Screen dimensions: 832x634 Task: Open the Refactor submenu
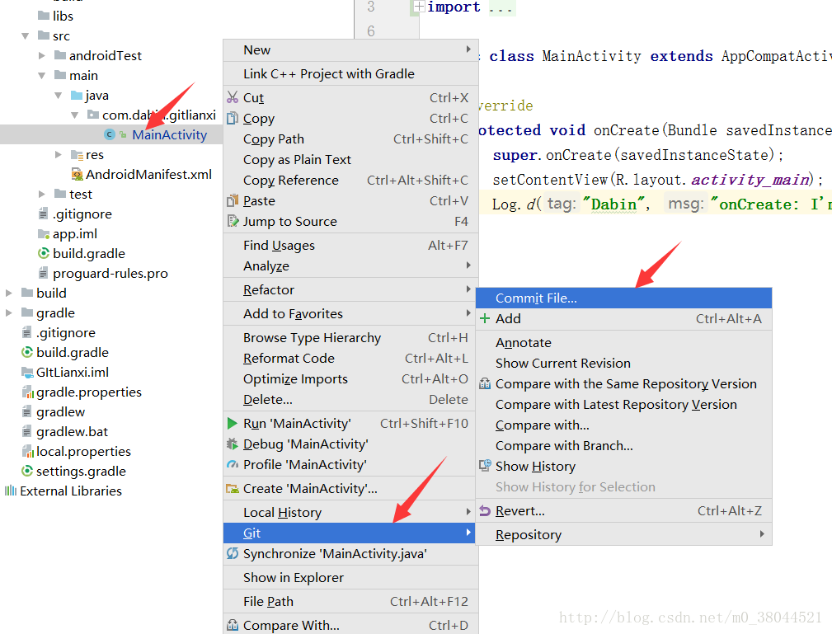(350, 289)
